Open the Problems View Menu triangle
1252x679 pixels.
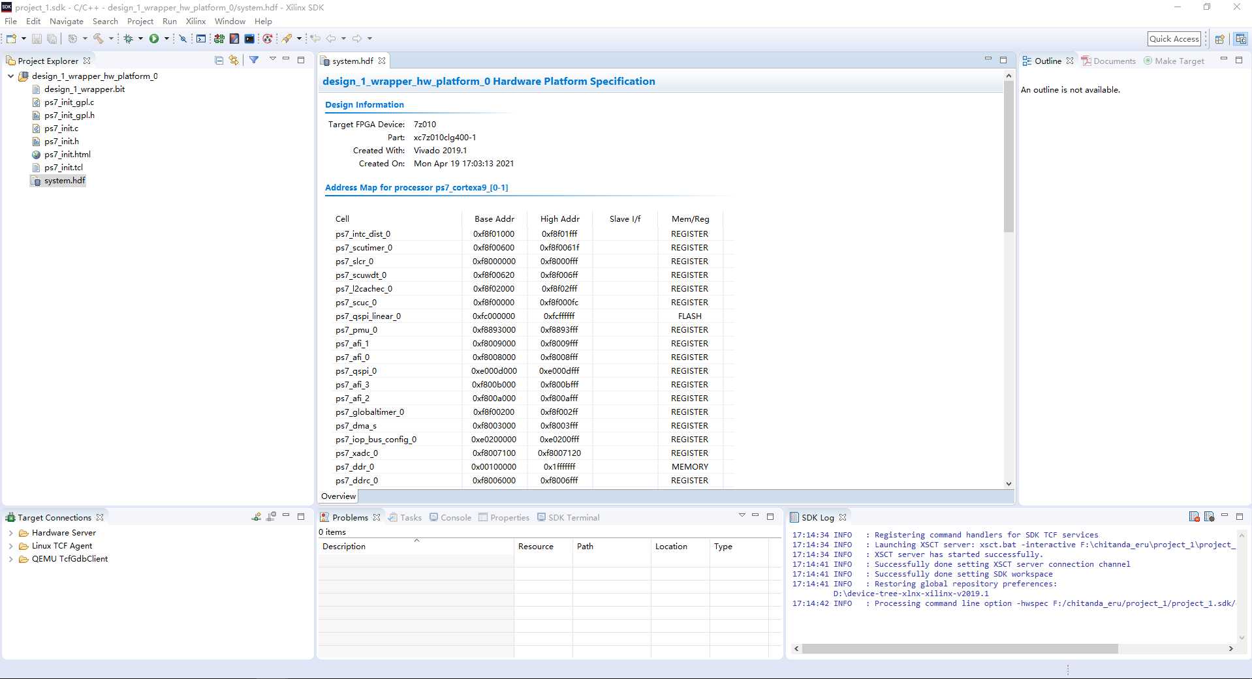pyautogui.click(x=742, y=516)
